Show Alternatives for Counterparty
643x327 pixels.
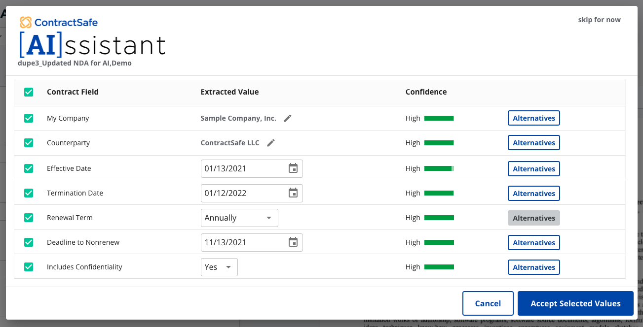coord(533,143)
